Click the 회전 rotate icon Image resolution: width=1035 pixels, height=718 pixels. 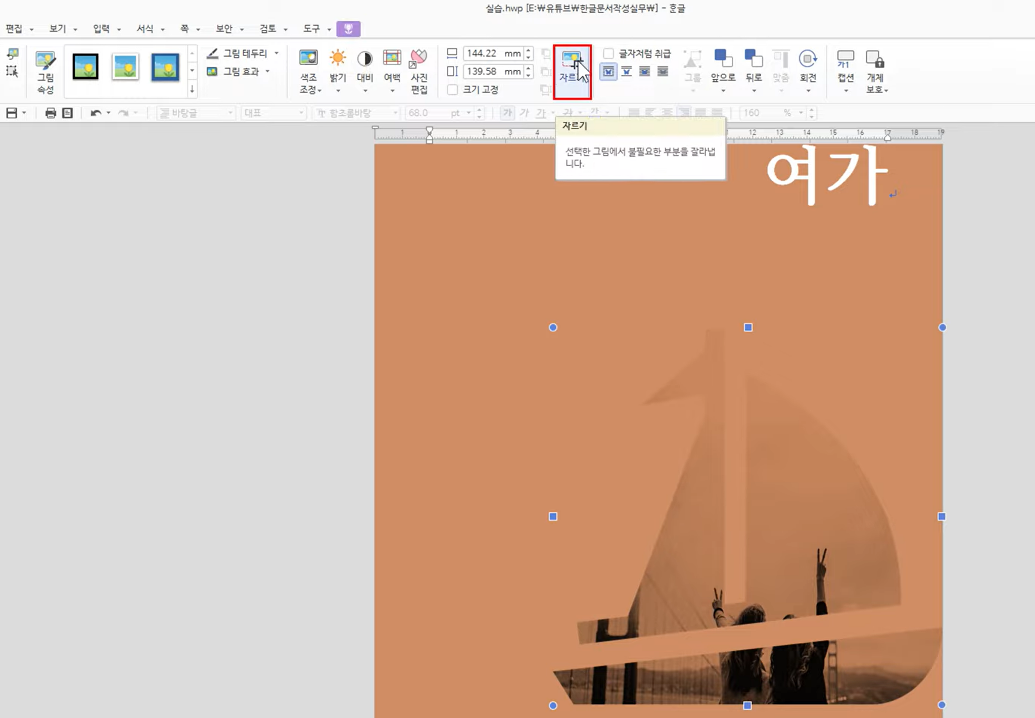point(808,59)
